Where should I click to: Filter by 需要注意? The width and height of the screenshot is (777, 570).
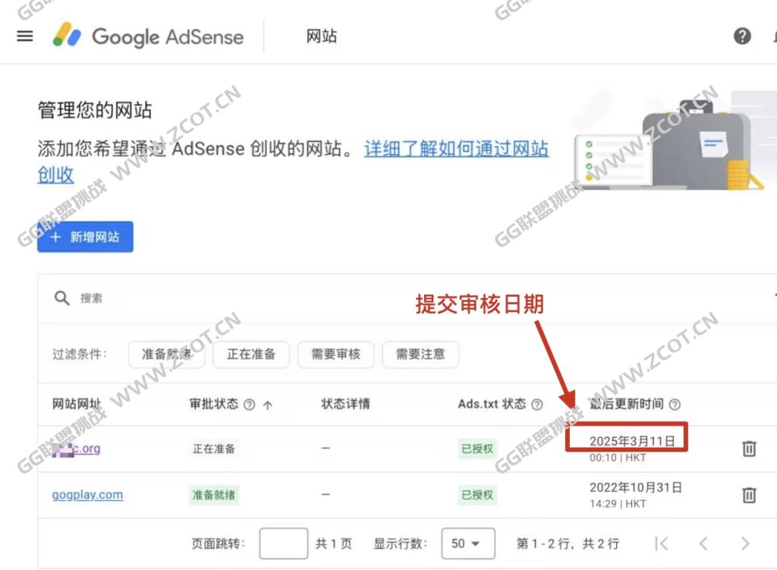point(420,354)
